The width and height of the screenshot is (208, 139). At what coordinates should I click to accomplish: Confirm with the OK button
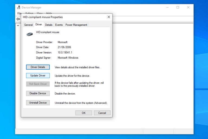(84, 113)
